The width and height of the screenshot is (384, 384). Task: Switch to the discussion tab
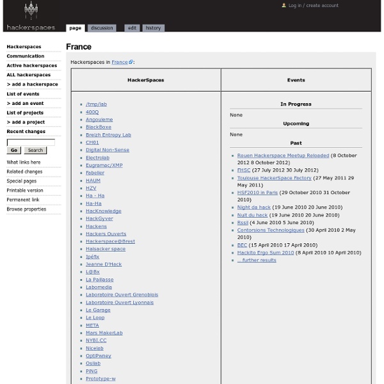coord(102,28)
